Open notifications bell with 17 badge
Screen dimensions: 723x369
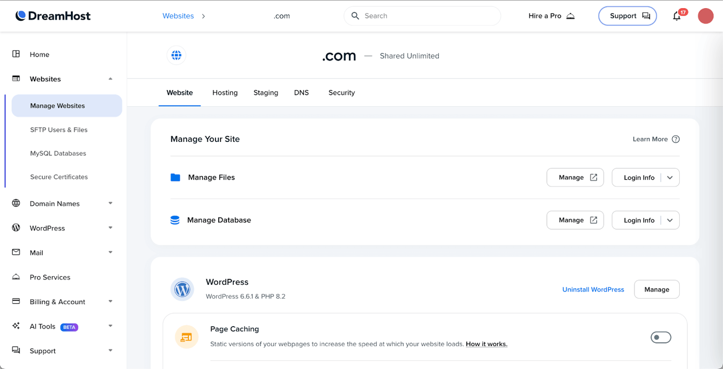[677, 16]
